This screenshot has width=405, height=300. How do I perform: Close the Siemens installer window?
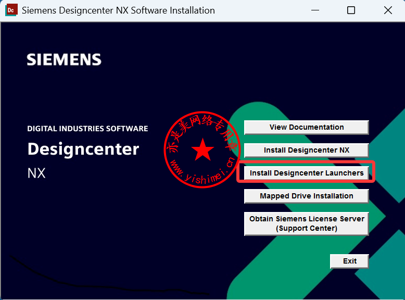point(388,10)
